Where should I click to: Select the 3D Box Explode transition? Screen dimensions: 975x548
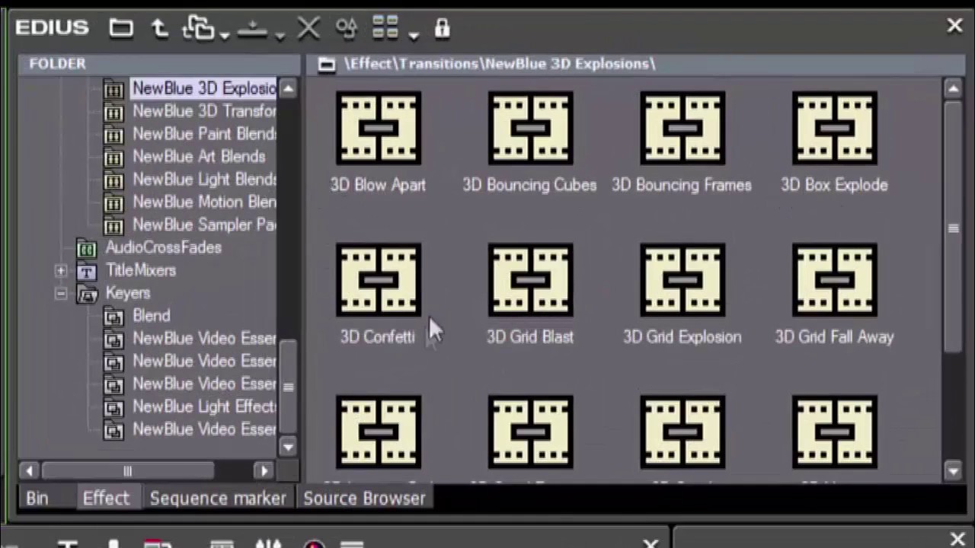click(834, 142)
